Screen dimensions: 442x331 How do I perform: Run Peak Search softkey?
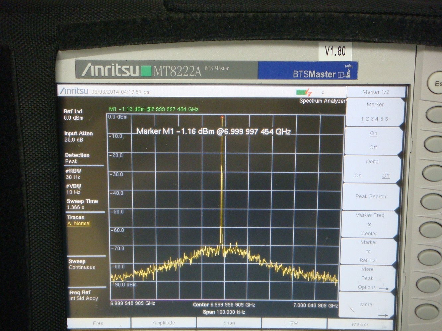click(371, 196)
